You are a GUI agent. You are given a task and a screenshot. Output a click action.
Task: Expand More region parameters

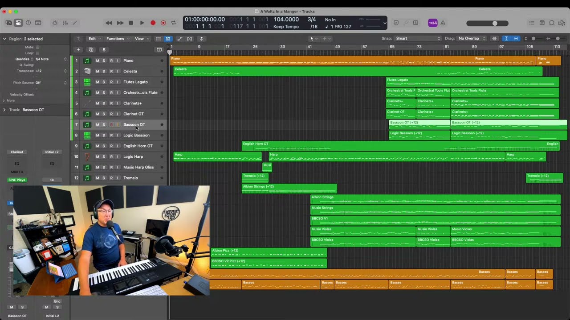click(x=4, y=100)
